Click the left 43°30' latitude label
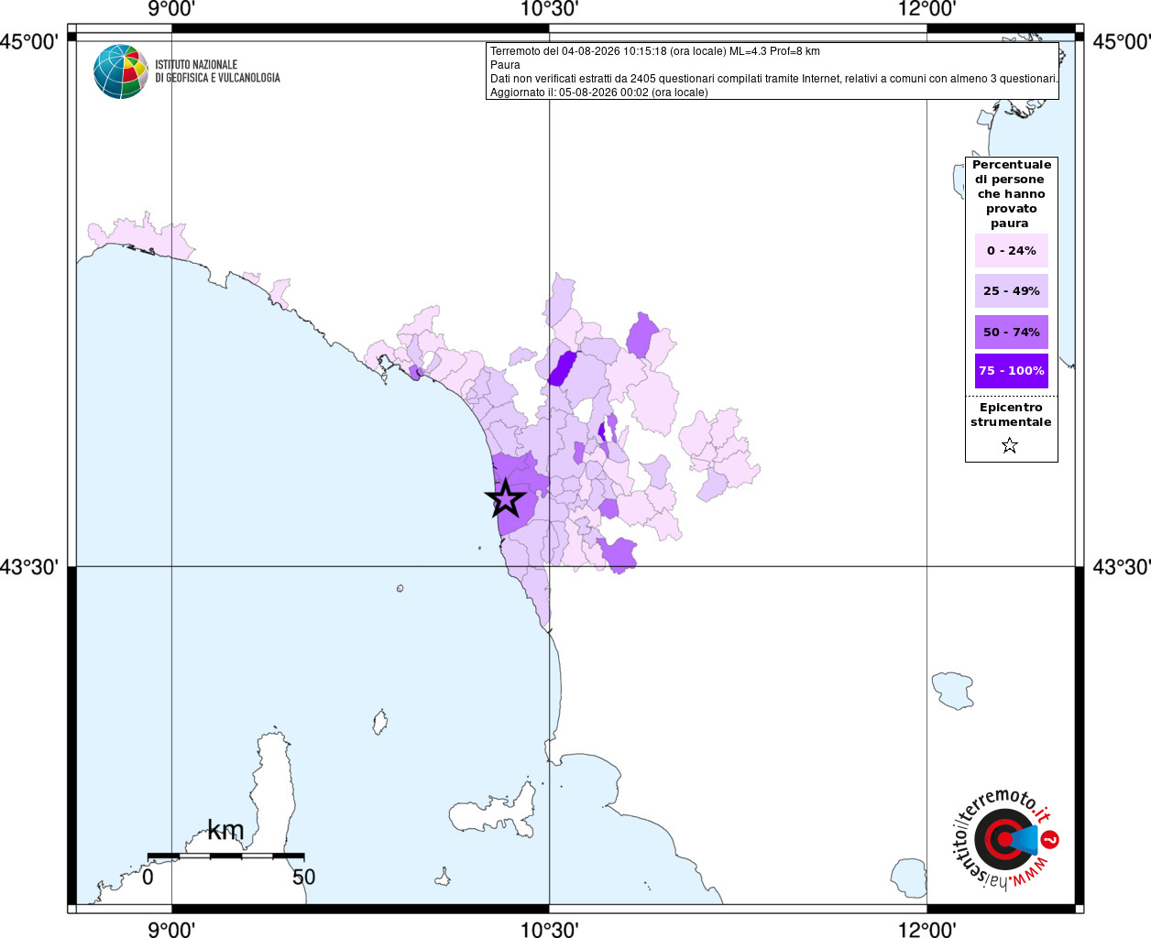1151x938 pixels. [29, 567]
